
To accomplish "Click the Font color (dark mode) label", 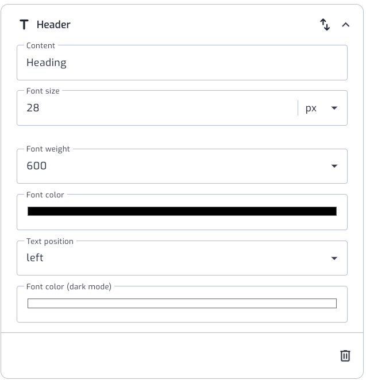I will point(69,286).
